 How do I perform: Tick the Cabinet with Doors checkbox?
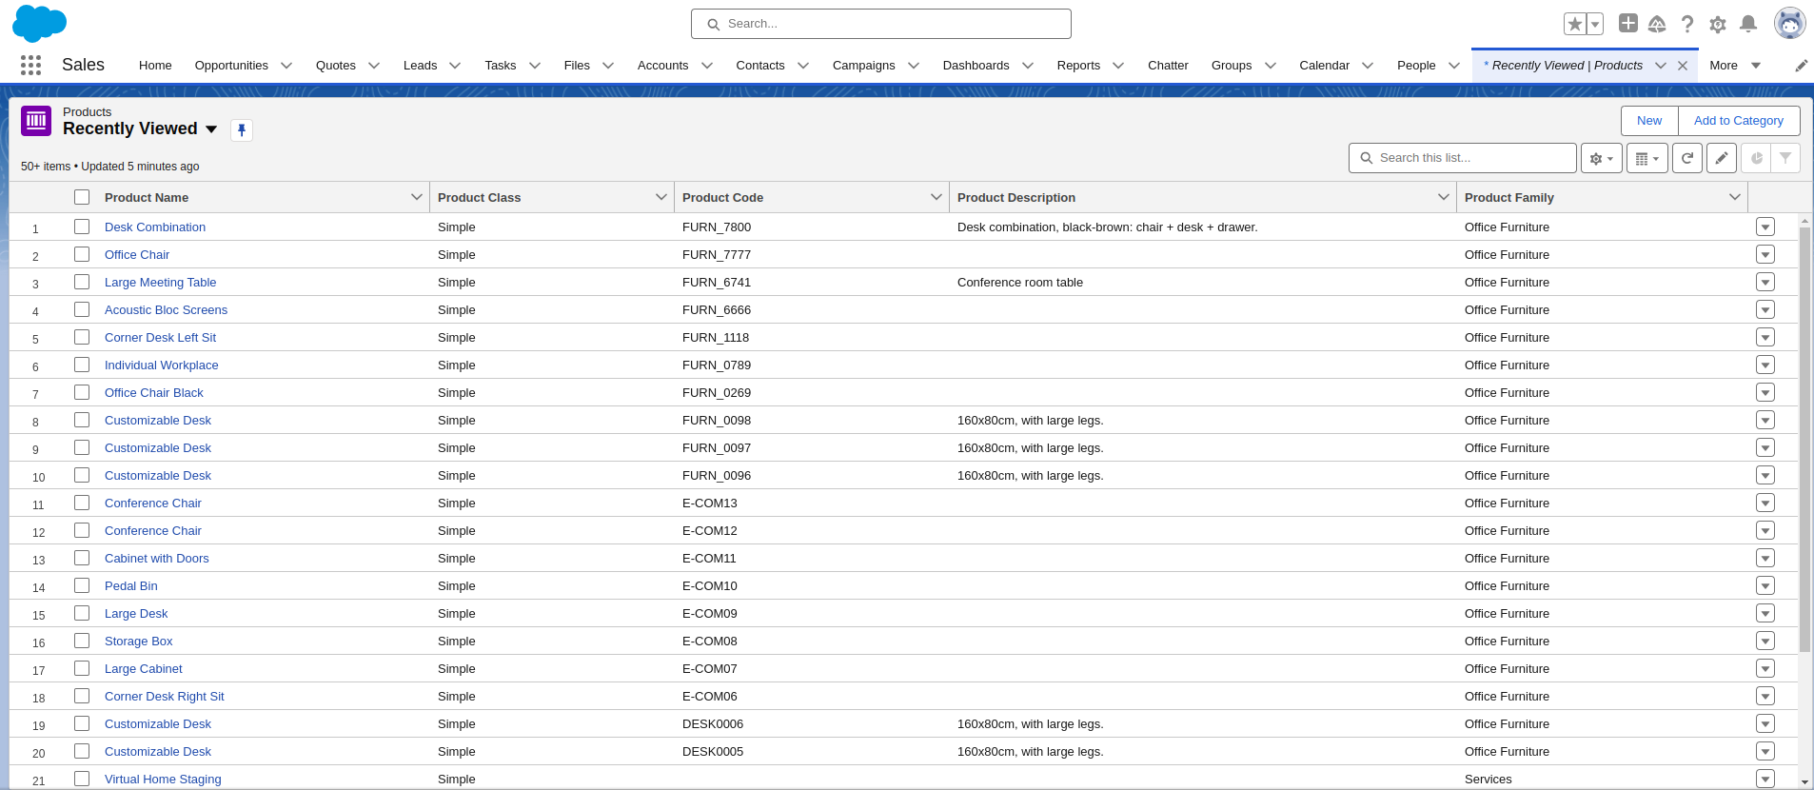(x=82, y=558)
